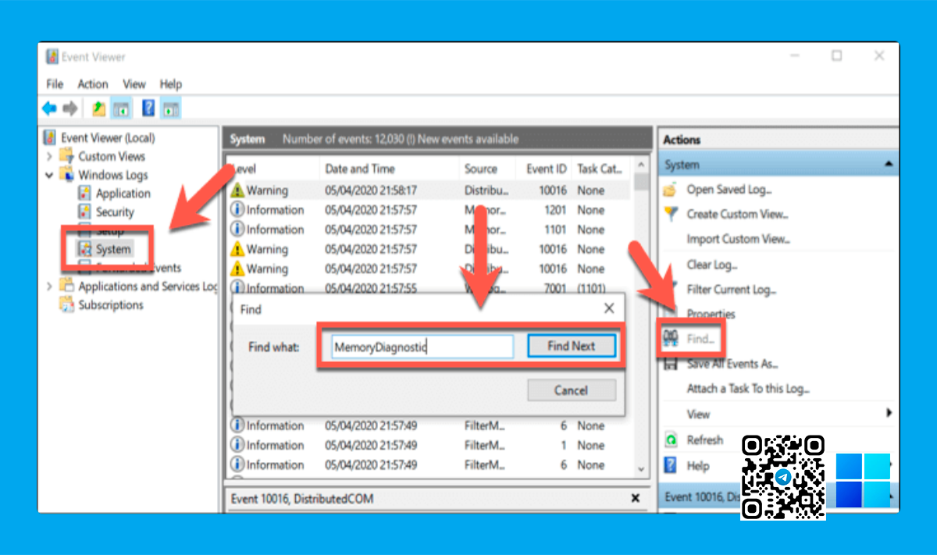937x555 pixels.
Task: Click the Find what text field
Action: (x=422, y=347)
